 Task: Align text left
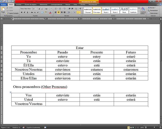pyautogui.click(x=55, y=12)
